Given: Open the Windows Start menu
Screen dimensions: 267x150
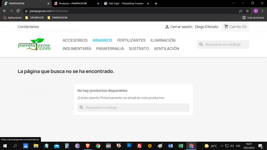Looking at the screenshot, I should point(5,146).
